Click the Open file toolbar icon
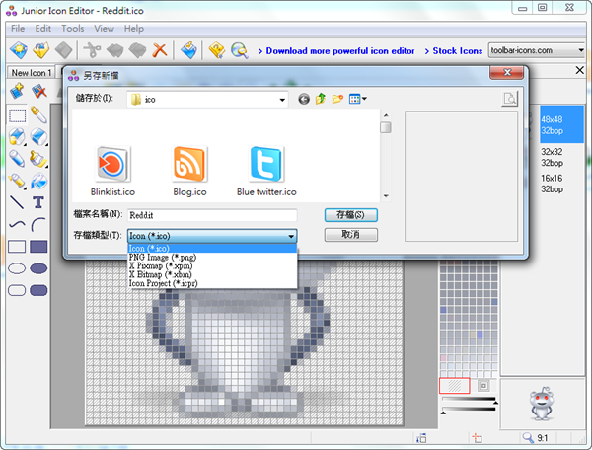The image size is (592, 450). pos(40,50)
